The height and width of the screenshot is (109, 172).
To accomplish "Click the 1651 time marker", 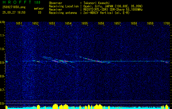I will point(19,23).
